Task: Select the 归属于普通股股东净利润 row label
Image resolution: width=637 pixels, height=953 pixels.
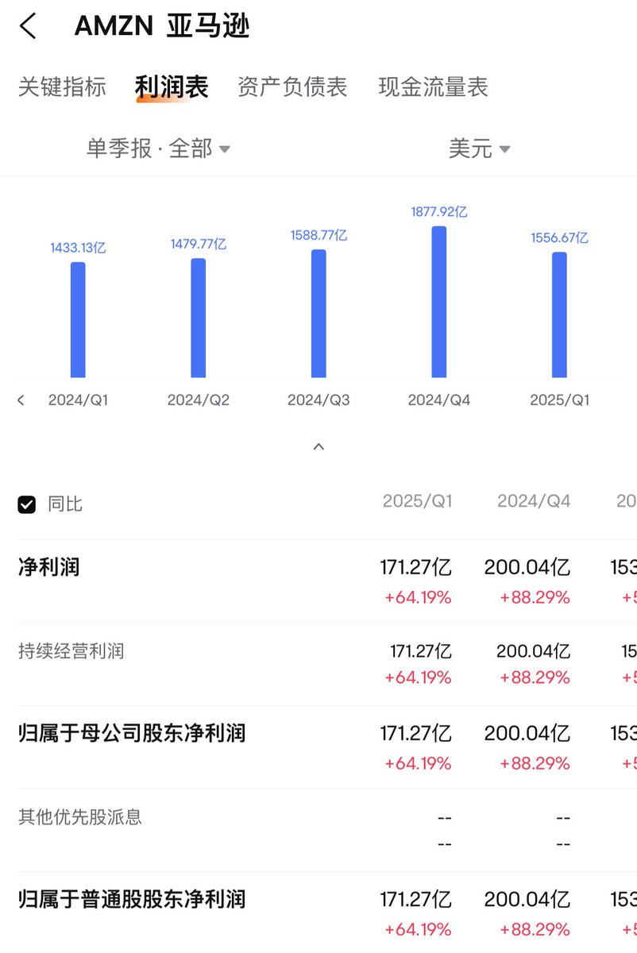Action: coord(132,899)
